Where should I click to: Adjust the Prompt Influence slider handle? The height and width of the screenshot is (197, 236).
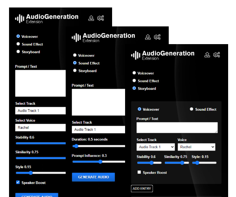click(100, 162)
